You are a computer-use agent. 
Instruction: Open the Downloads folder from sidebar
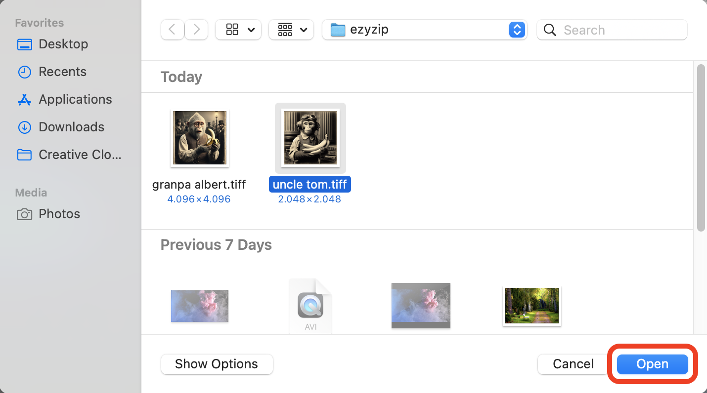71,127
